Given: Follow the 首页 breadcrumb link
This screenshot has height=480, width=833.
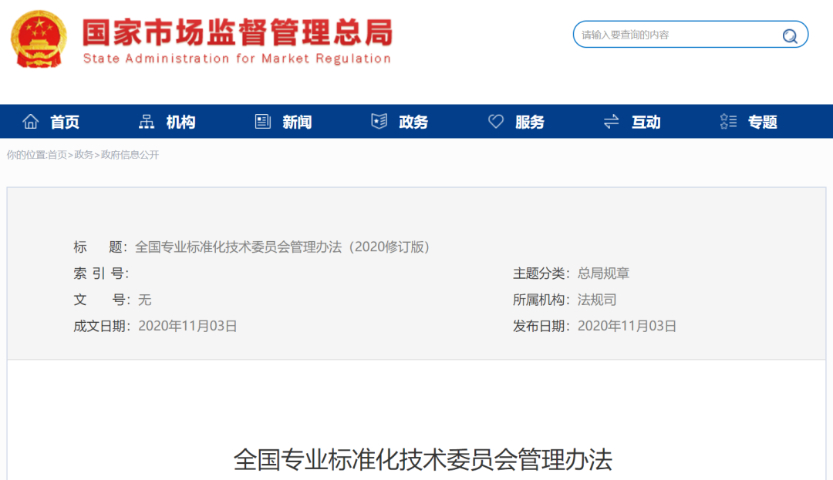Looking at the screenshot, I should coord(57,155).
